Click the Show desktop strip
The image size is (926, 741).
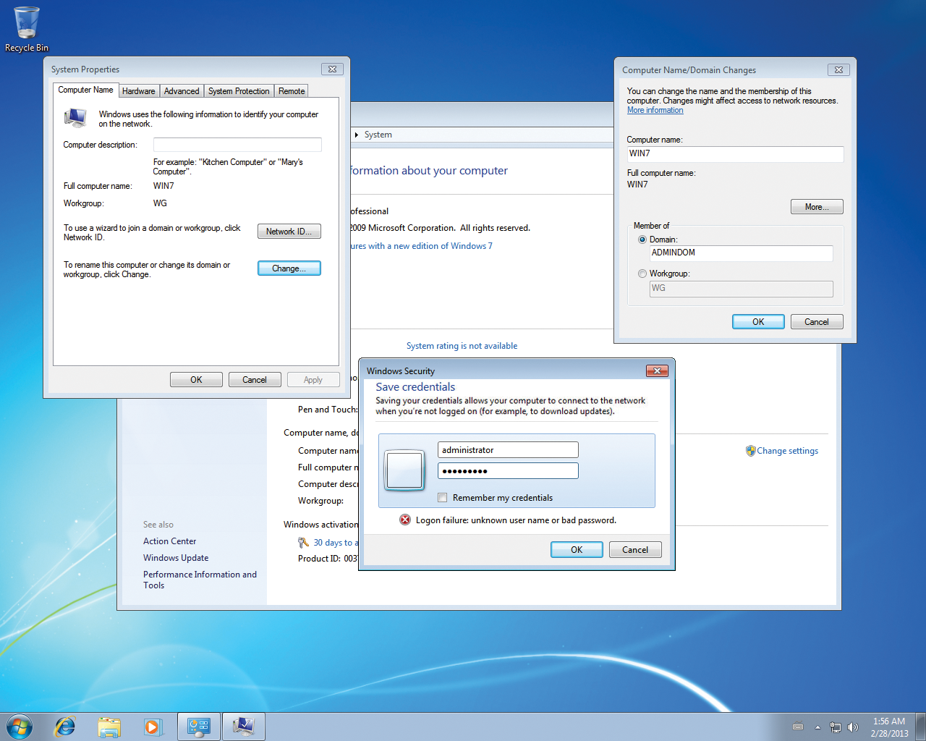coord(920,727)
